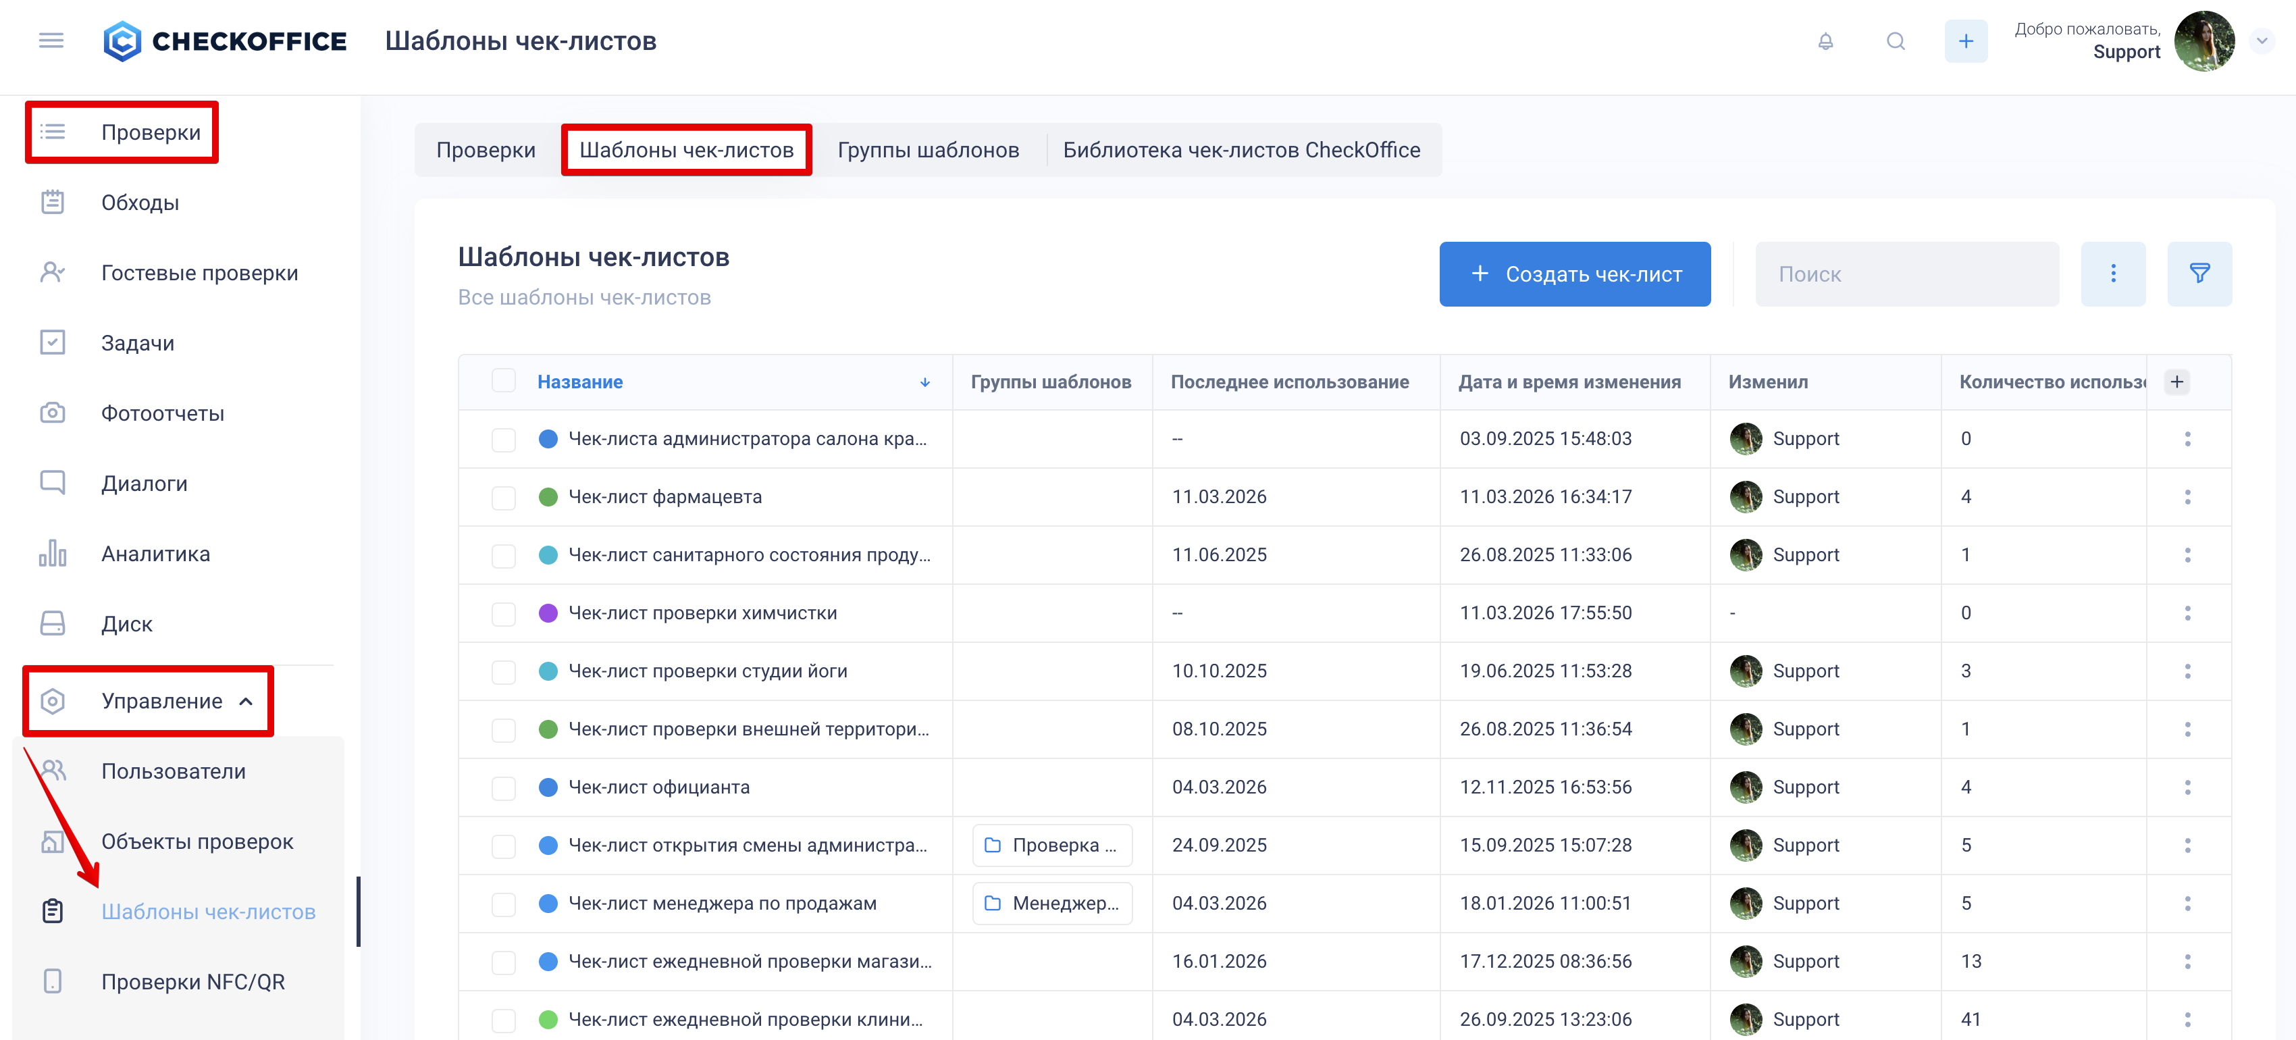Add a column with table plus icon
2296x1040 pixels.
pyautogui.click(x=2176, y=382)
